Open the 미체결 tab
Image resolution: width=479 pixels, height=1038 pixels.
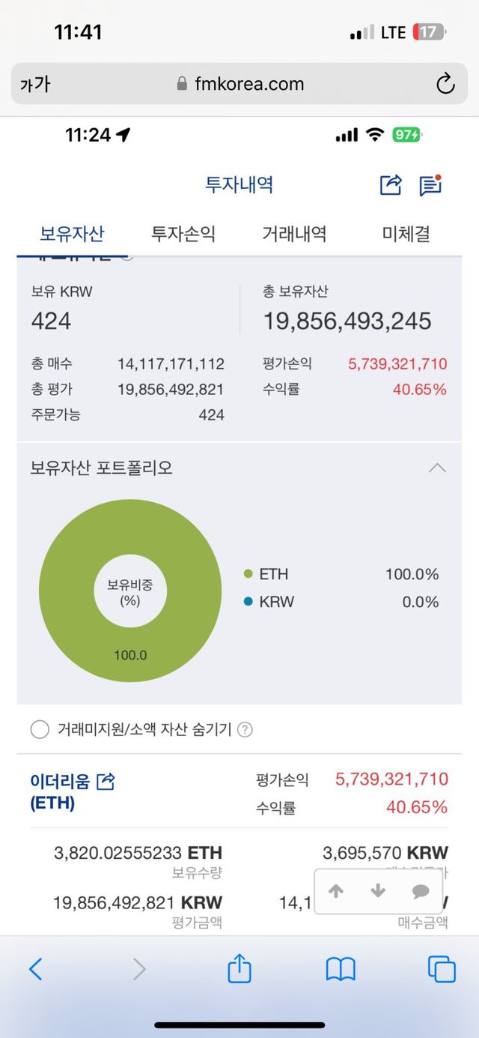coord(406,234)
